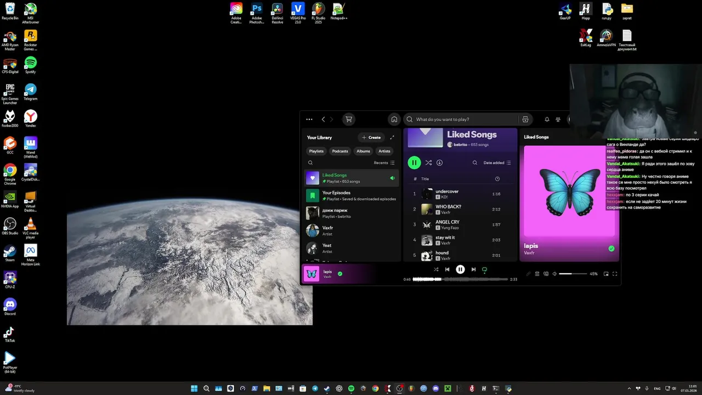Select the Recycle Bin icon
The height and width of the screenshot is (395, 702).
(x=10, y=11)
